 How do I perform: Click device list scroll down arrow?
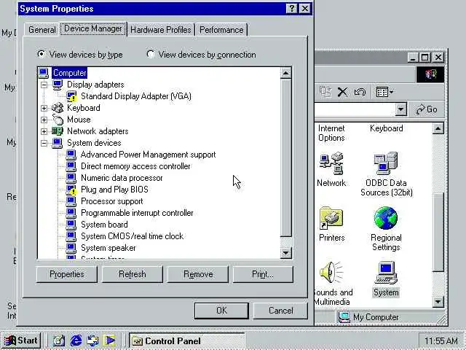[x=285, y=253]
